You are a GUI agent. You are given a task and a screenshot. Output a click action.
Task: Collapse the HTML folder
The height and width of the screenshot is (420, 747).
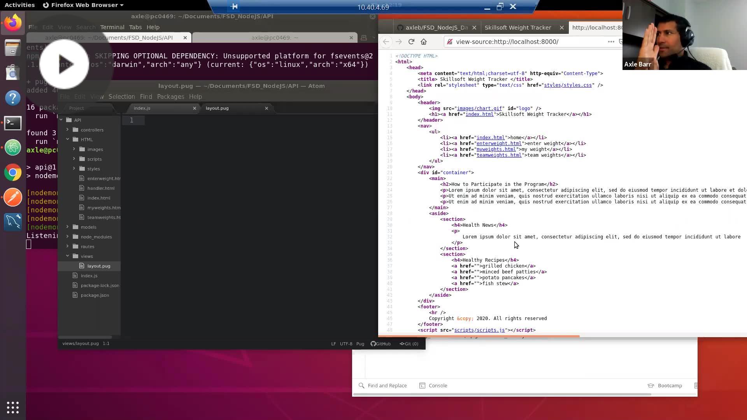click(67, 139)
